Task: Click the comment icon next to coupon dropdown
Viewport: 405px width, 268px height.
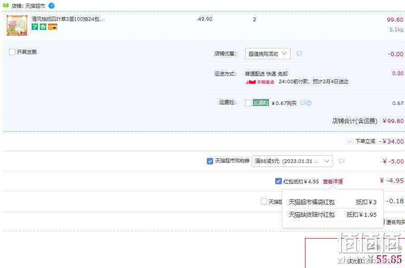Action: tap(342, 161)
